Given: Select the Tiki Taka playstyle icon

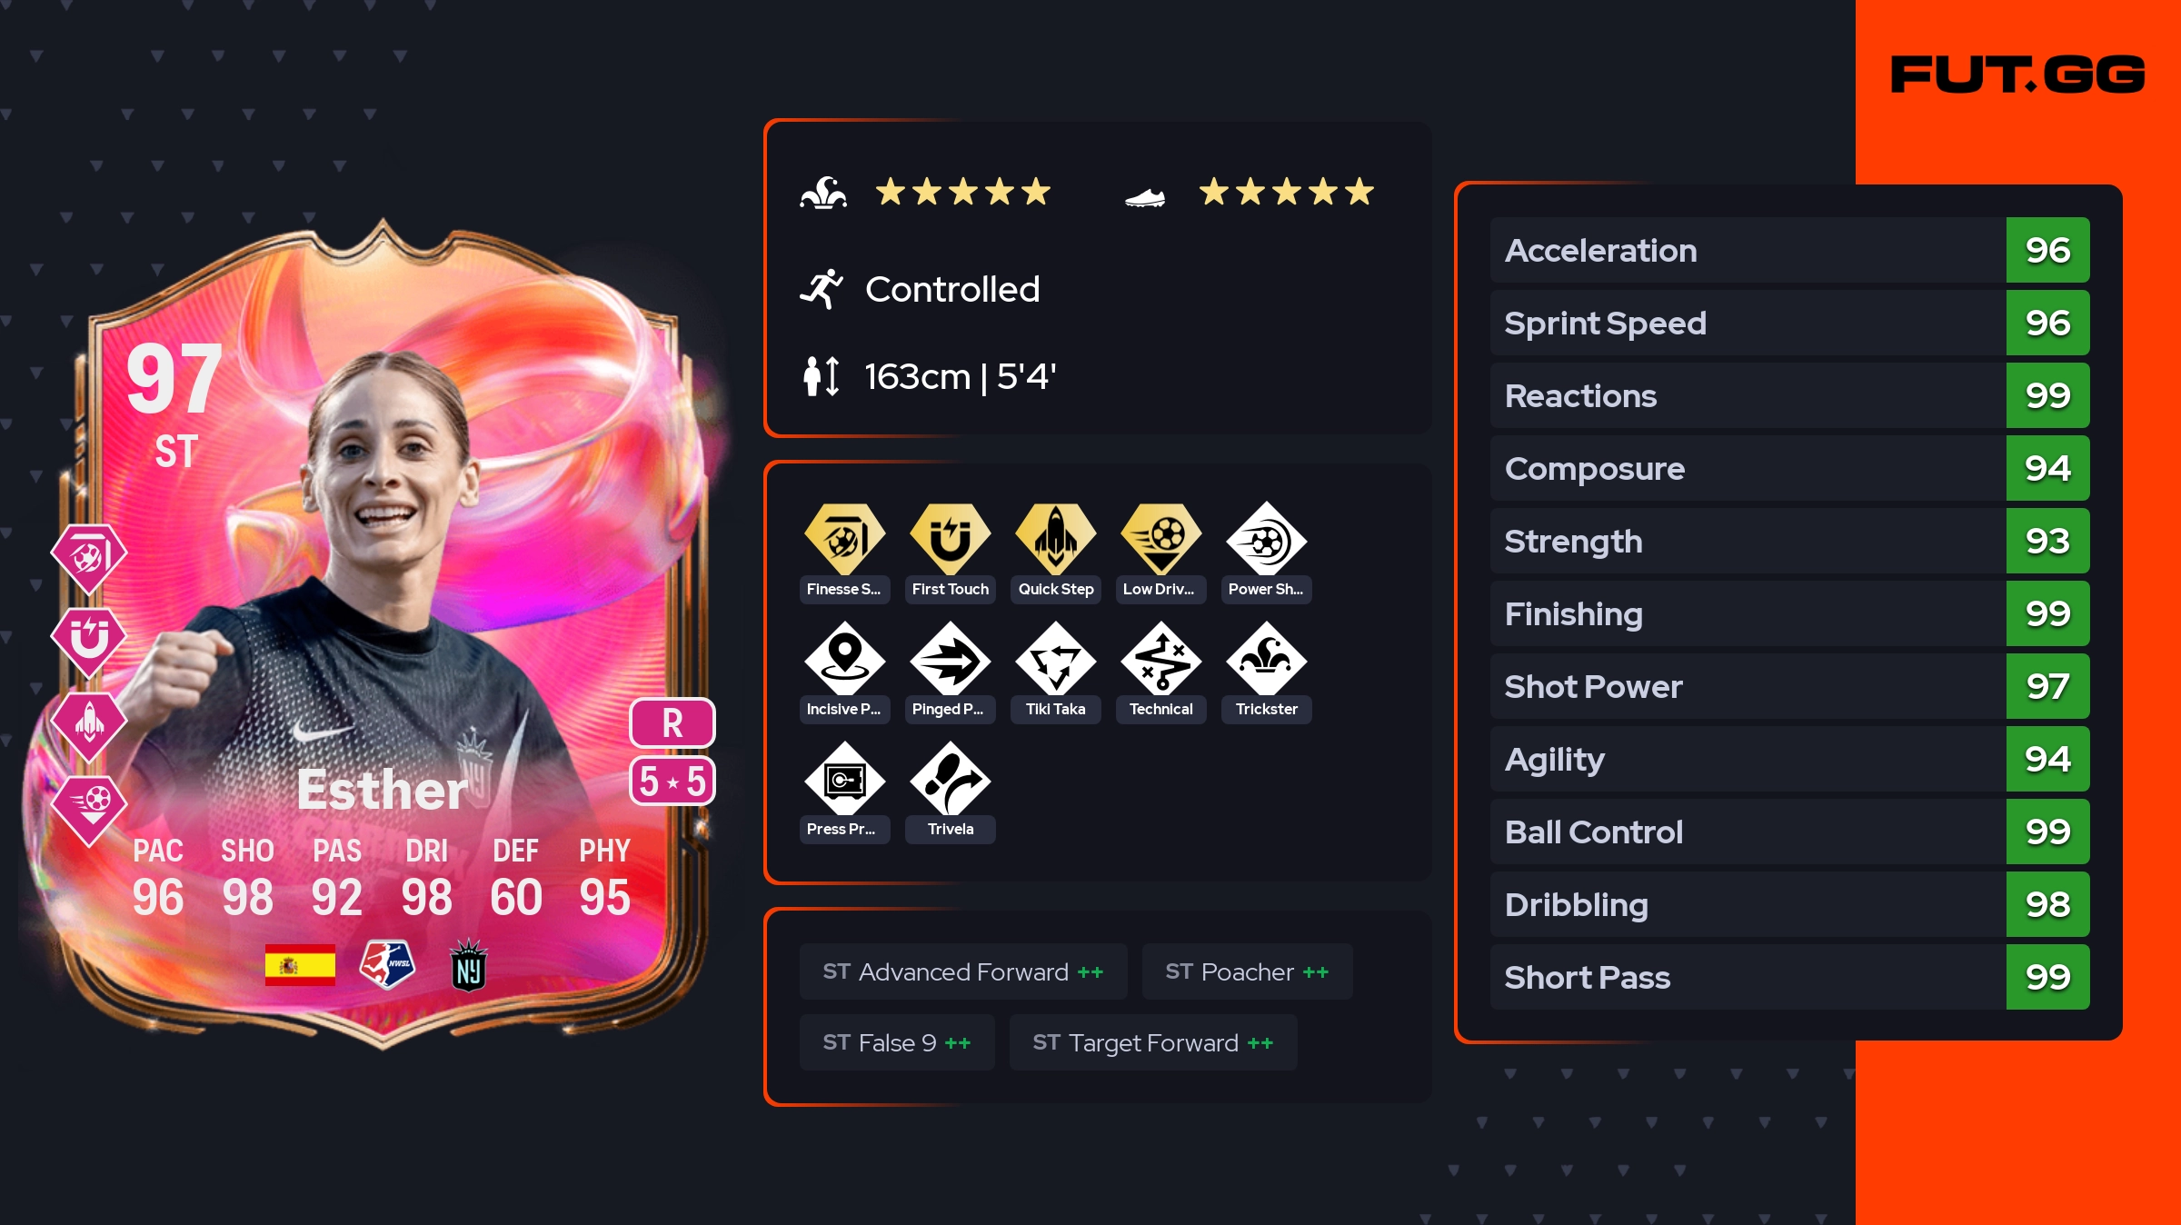Looking at the screenshot, I should [1055, 660].
